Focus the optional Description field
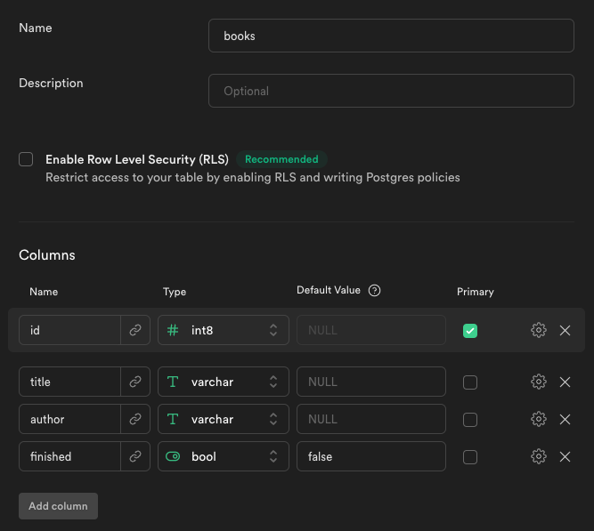This screenshot has height=531, width=594. 391,91
